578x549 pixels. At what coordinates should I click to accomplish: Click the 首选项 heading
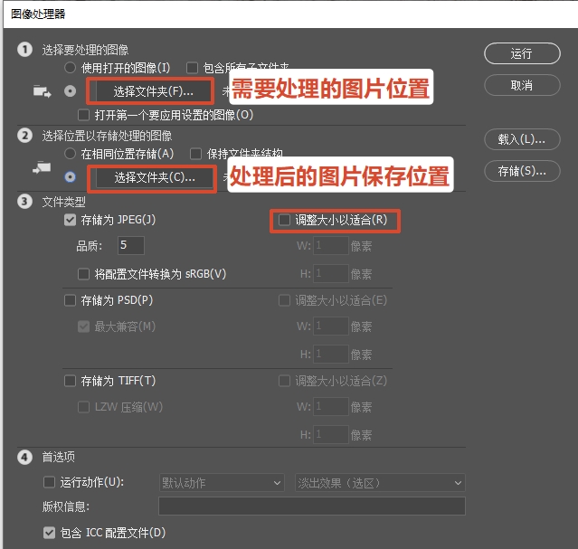click(x=58, y=457)
